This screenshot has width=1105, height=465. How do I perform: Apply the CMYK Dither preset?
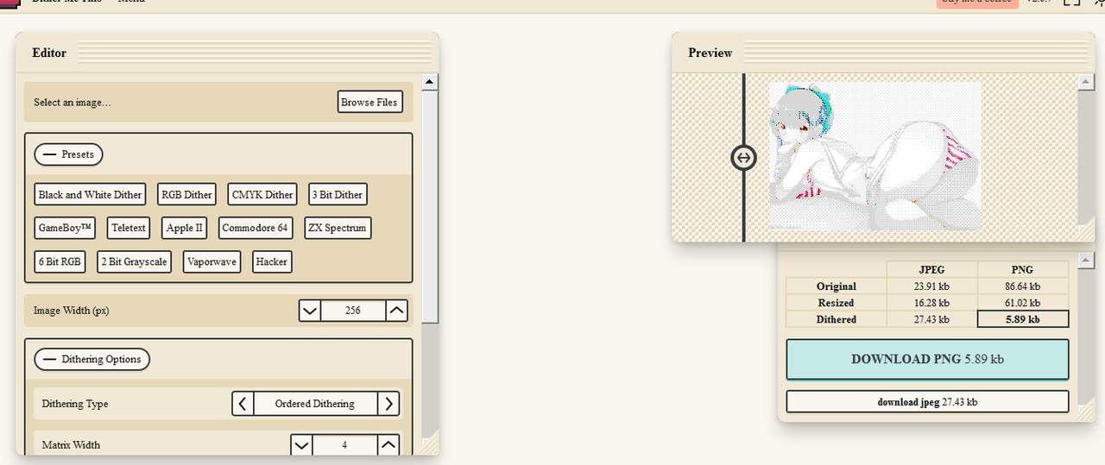pos(262,195)
